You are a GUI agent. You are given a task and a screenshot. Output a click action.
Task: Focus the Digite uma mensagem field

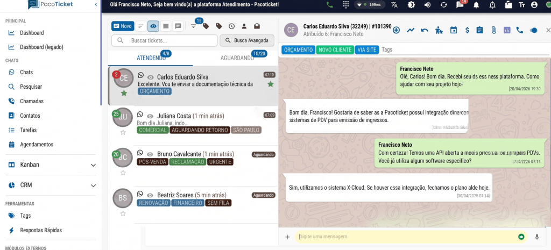tap(408, 237)
